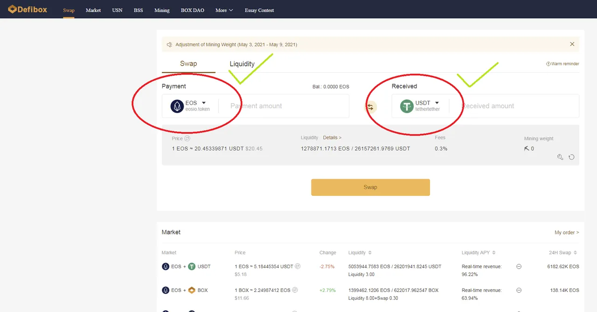Flip price icon in EOS + BOX row
The width and height of the screenshot is (597, 312).
[295, 290]
